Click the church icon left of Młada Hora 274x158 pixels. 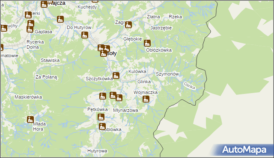(x=30, y=120)
